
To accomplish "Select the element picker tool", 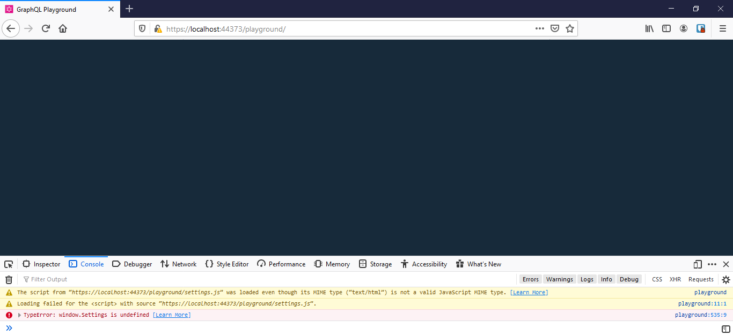I will click(8, 264).
